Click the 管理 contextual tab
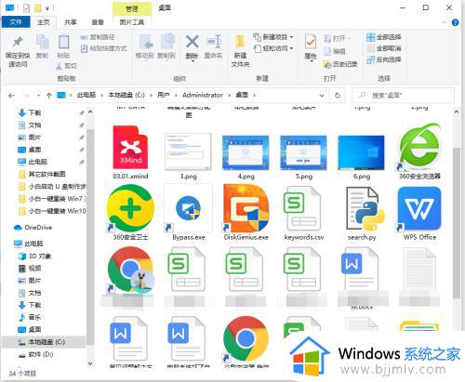This screenshot has width=465, height=382. click(x=132, y=8)
